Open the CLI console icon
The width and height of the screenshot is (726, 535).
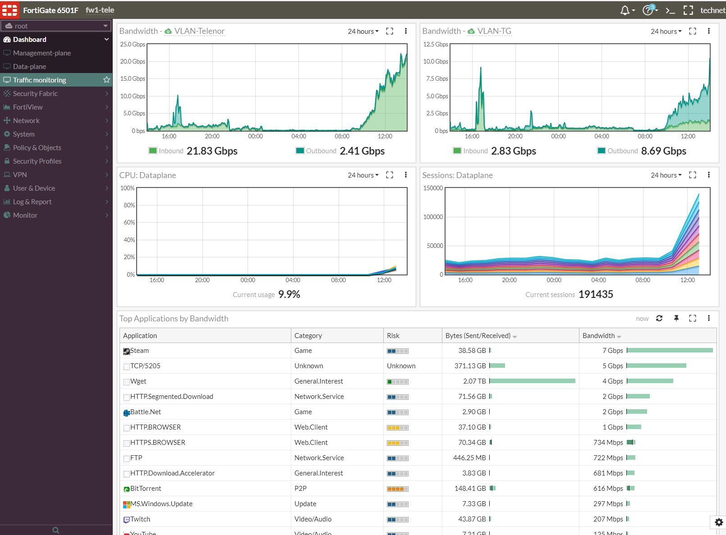670,10
